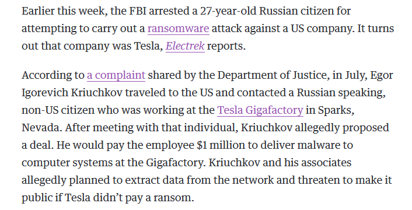Click the word 'associates' in the paragraph

click(326, 163)
